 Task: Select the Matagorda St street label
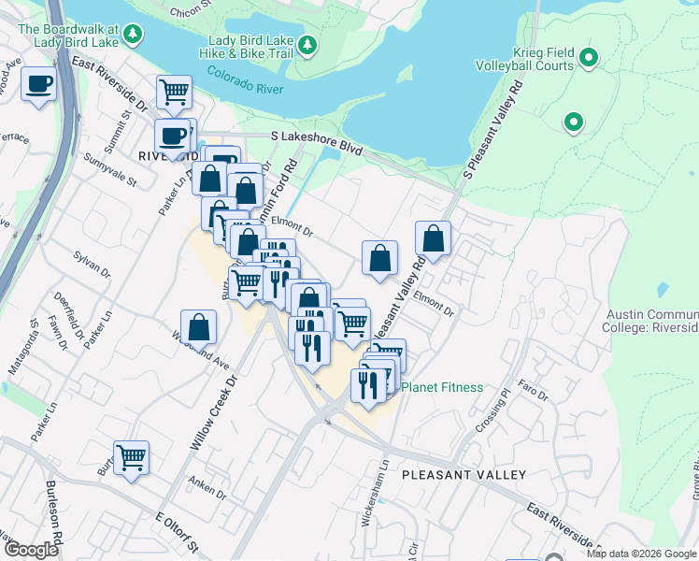pyautogui.click(x=23, y=347)
